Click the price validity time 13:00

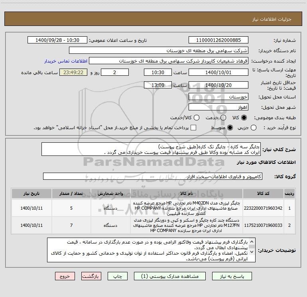[158, 85]
